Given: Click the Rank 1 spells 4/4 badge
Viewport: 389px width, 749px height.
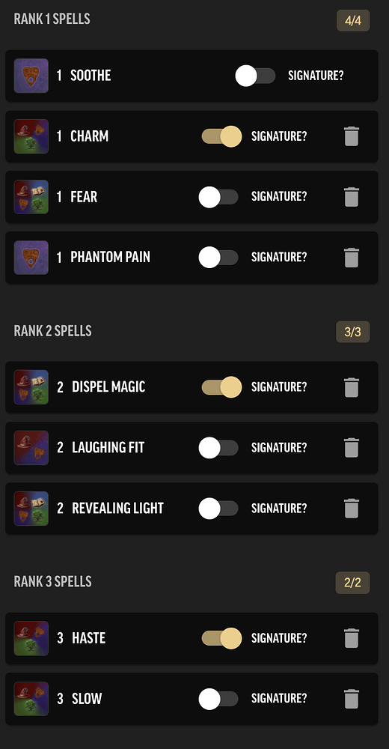Looking at the screenshot, I should 353,20.
